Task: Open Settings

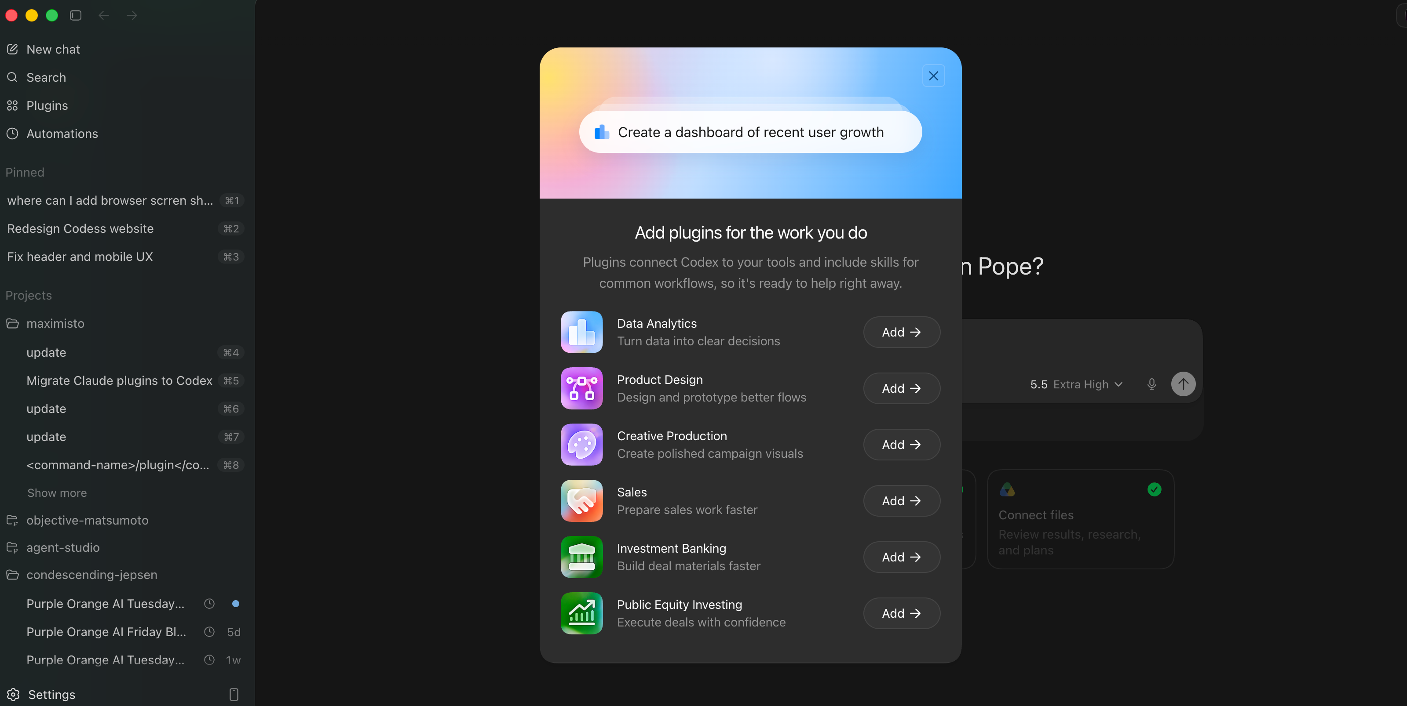Action: coord(51,694)
